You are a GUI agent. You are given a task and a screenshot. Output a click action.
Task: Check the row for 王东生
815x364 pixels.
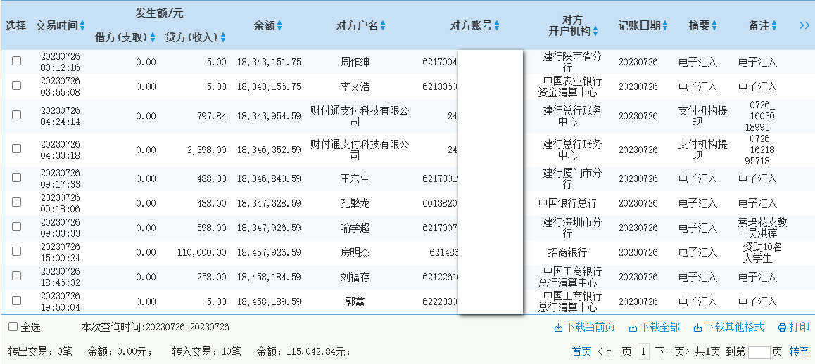click(x=17, y=178)
